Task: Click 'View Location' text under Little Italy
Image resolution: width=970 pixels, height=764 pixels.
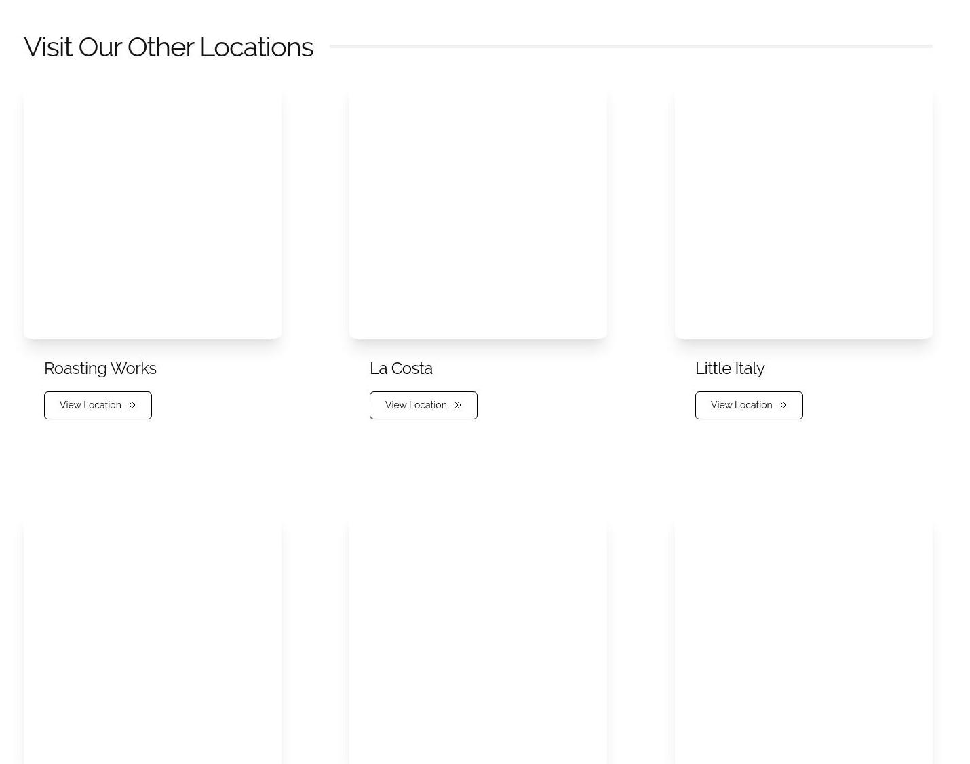Action: click(x=741, y=405)
